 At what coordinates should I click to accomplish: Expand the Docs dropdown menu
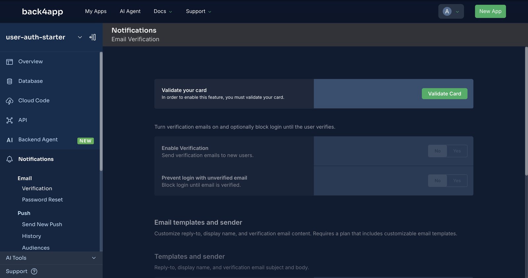coord(163,11)
